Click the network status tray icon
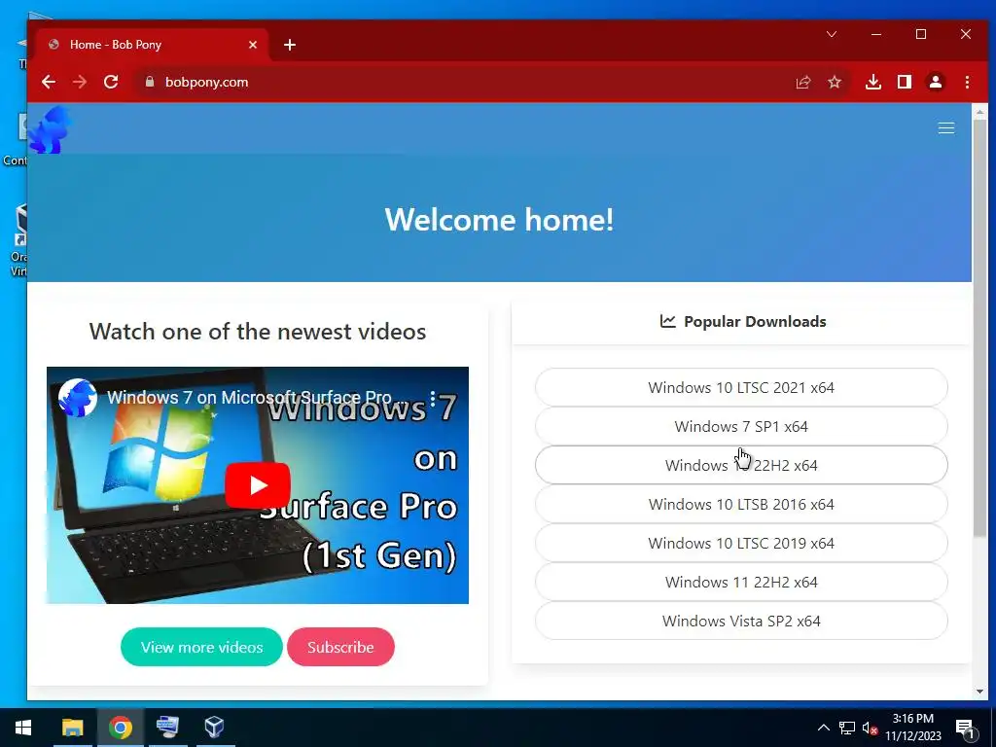 pos(847,728)
